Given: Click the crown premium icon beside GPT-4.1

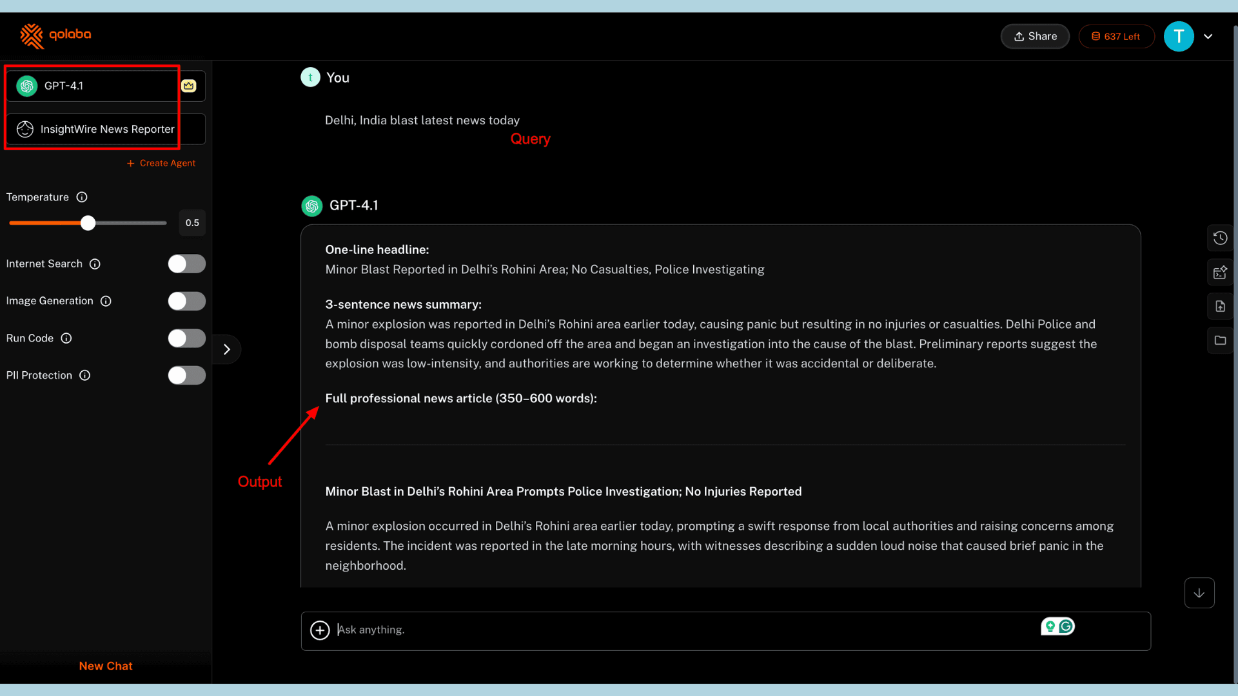Looking at the screenshot, I should (188, 86).
